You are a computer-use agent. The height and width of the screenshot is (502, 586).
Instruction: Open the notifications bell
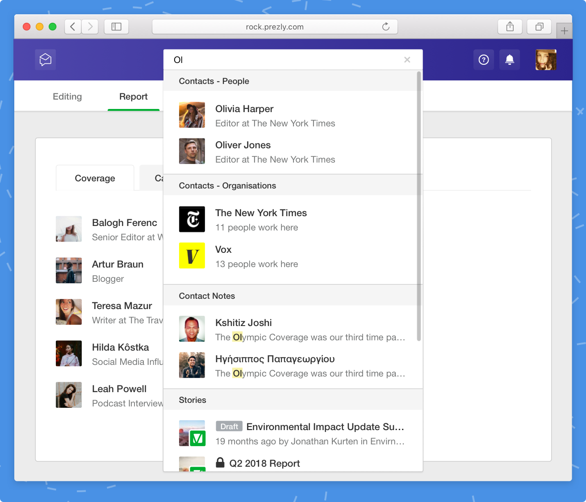(510, 60)
